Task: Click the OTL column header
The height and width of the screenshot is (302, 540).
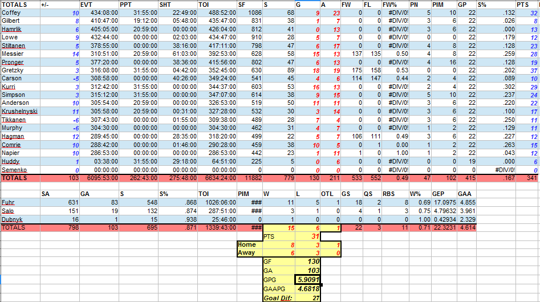Action: click(331, 194)
